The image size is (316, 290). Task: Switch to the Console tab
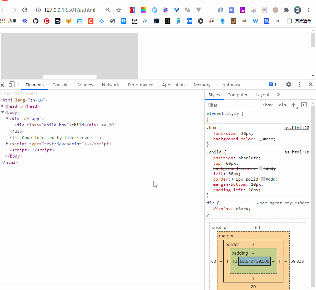[60, 85]
